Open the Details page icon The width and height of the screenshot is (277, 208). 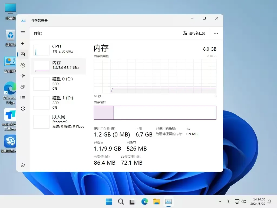pos(23,97)
